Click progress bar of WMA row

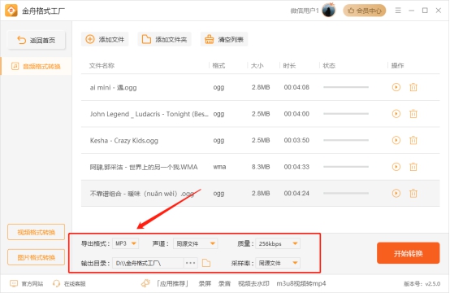click(346, 167)
